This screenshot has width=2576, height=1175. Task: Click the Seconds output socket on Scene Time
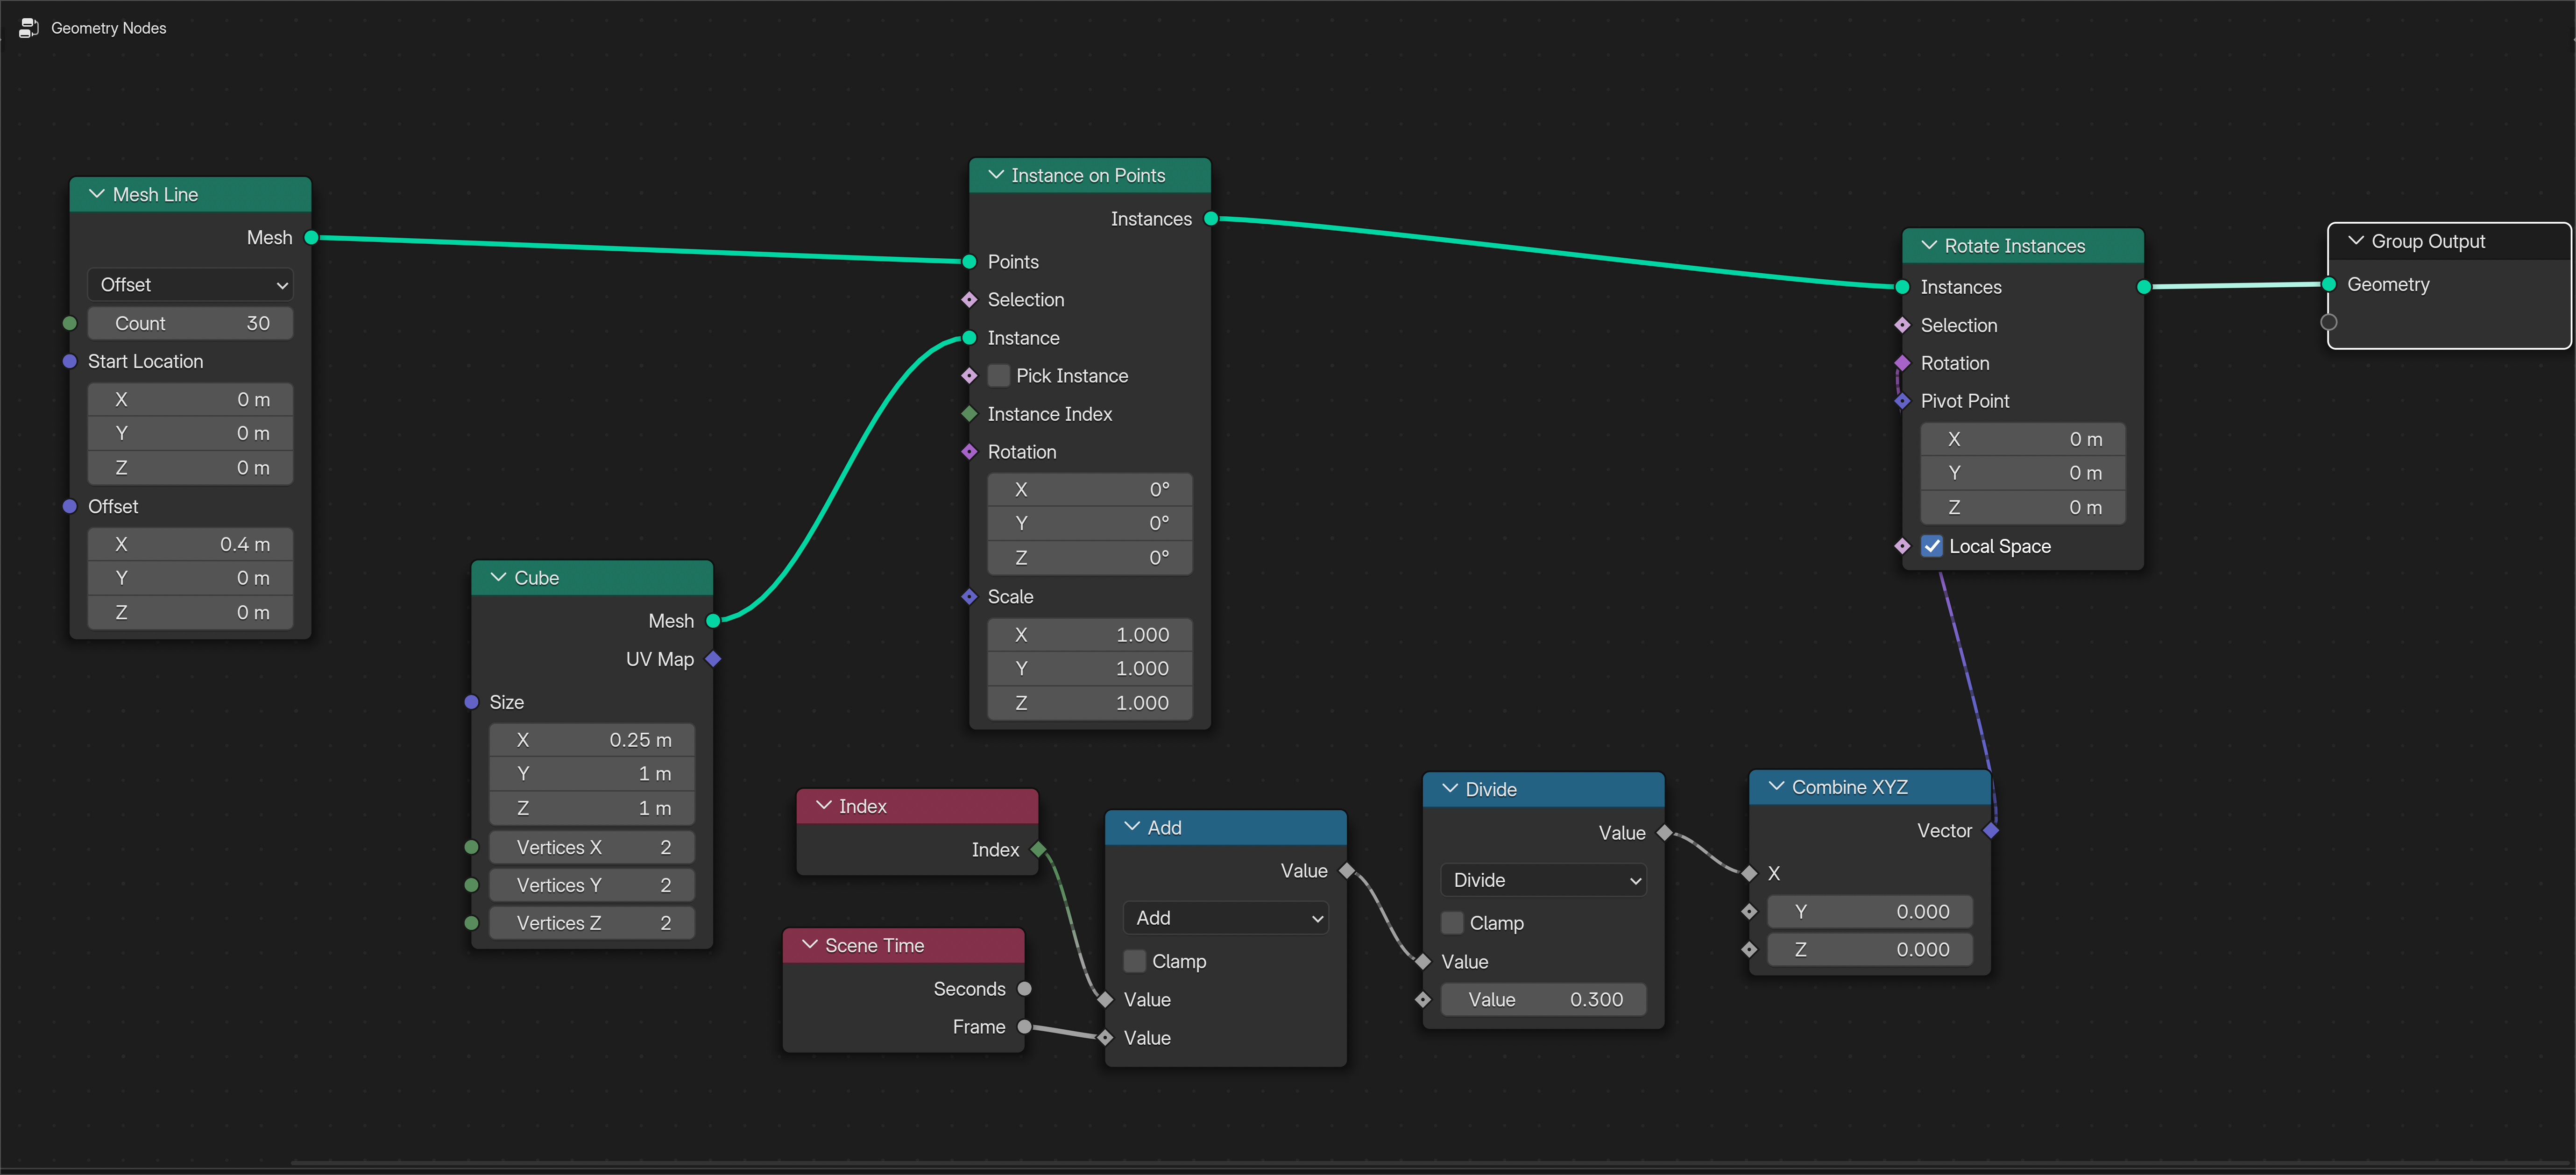point(1024,989)
